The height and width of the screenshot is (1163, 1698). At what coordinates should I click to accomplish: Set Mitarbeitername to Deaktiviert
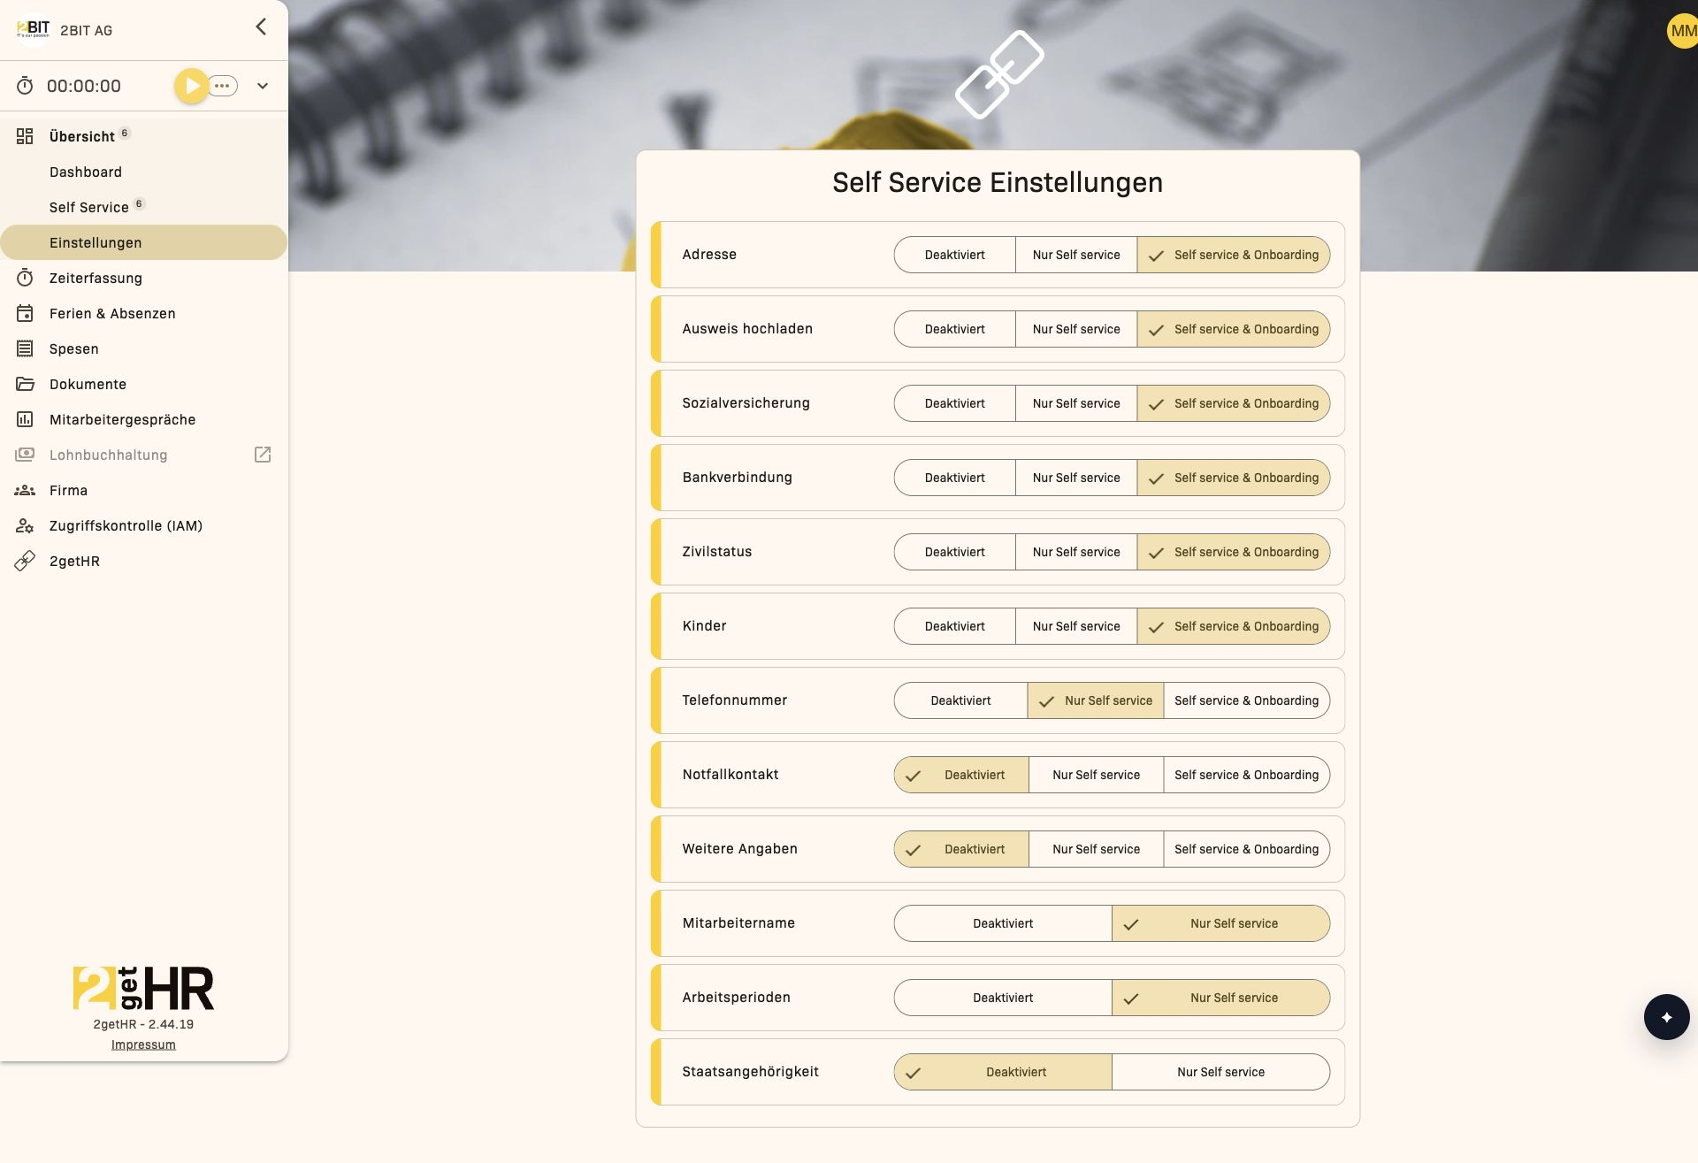(x=1003, y=923)
